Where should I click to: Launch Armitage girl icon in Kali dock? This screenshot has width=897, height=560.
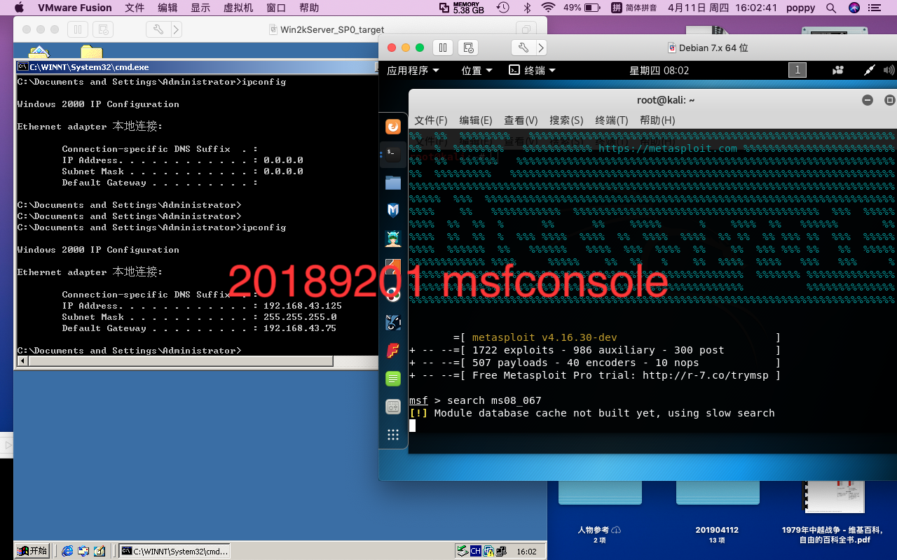click(393, 239)
